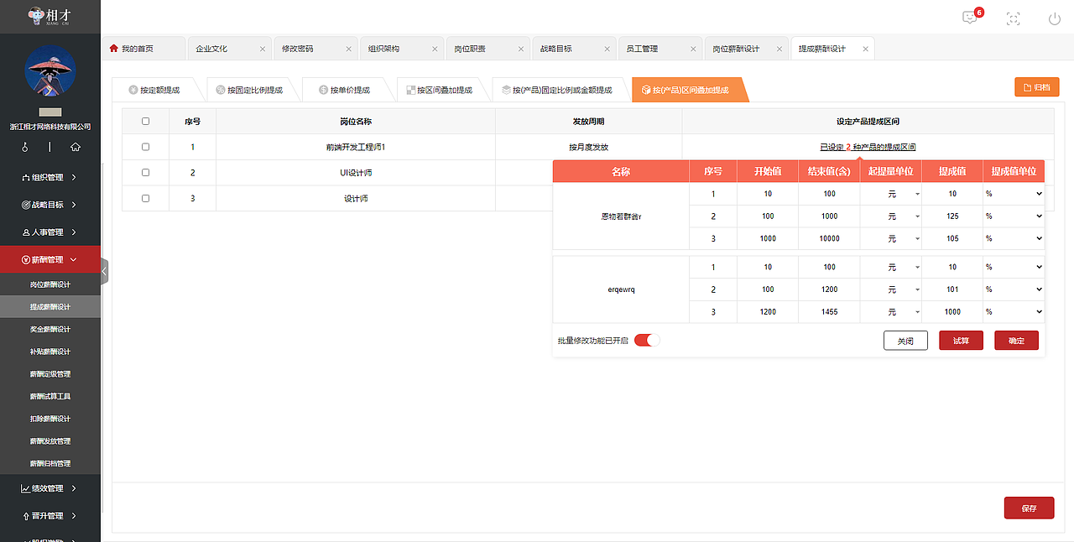Screen dimensions: 1074x542
Task: Click the 保存 button at bottom right
Action: 1030,508
